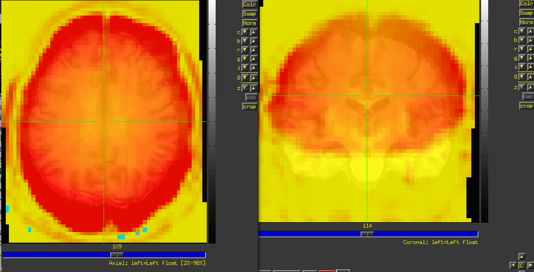Click 'c' up arrow in coronal viewer
Image resolution: width=534 pixels, height=272 pixels.
[x=530, y=32]
